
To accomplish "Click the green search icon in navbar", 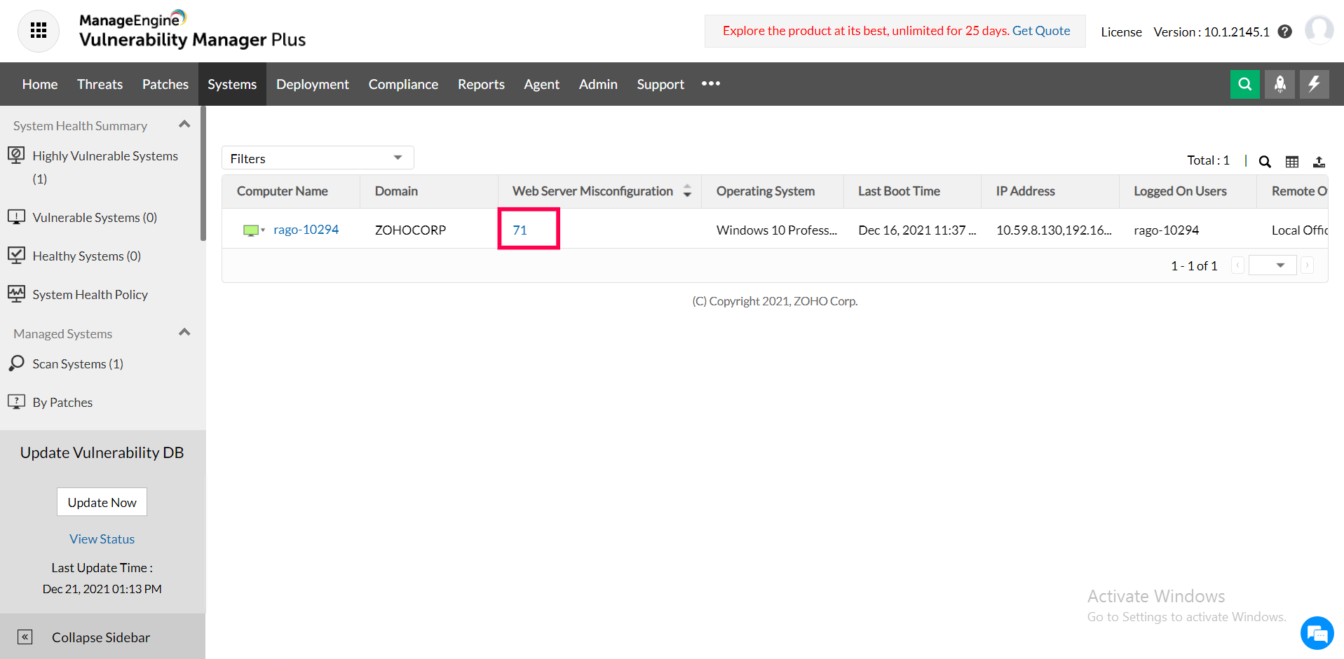I will coord(1245,84).
